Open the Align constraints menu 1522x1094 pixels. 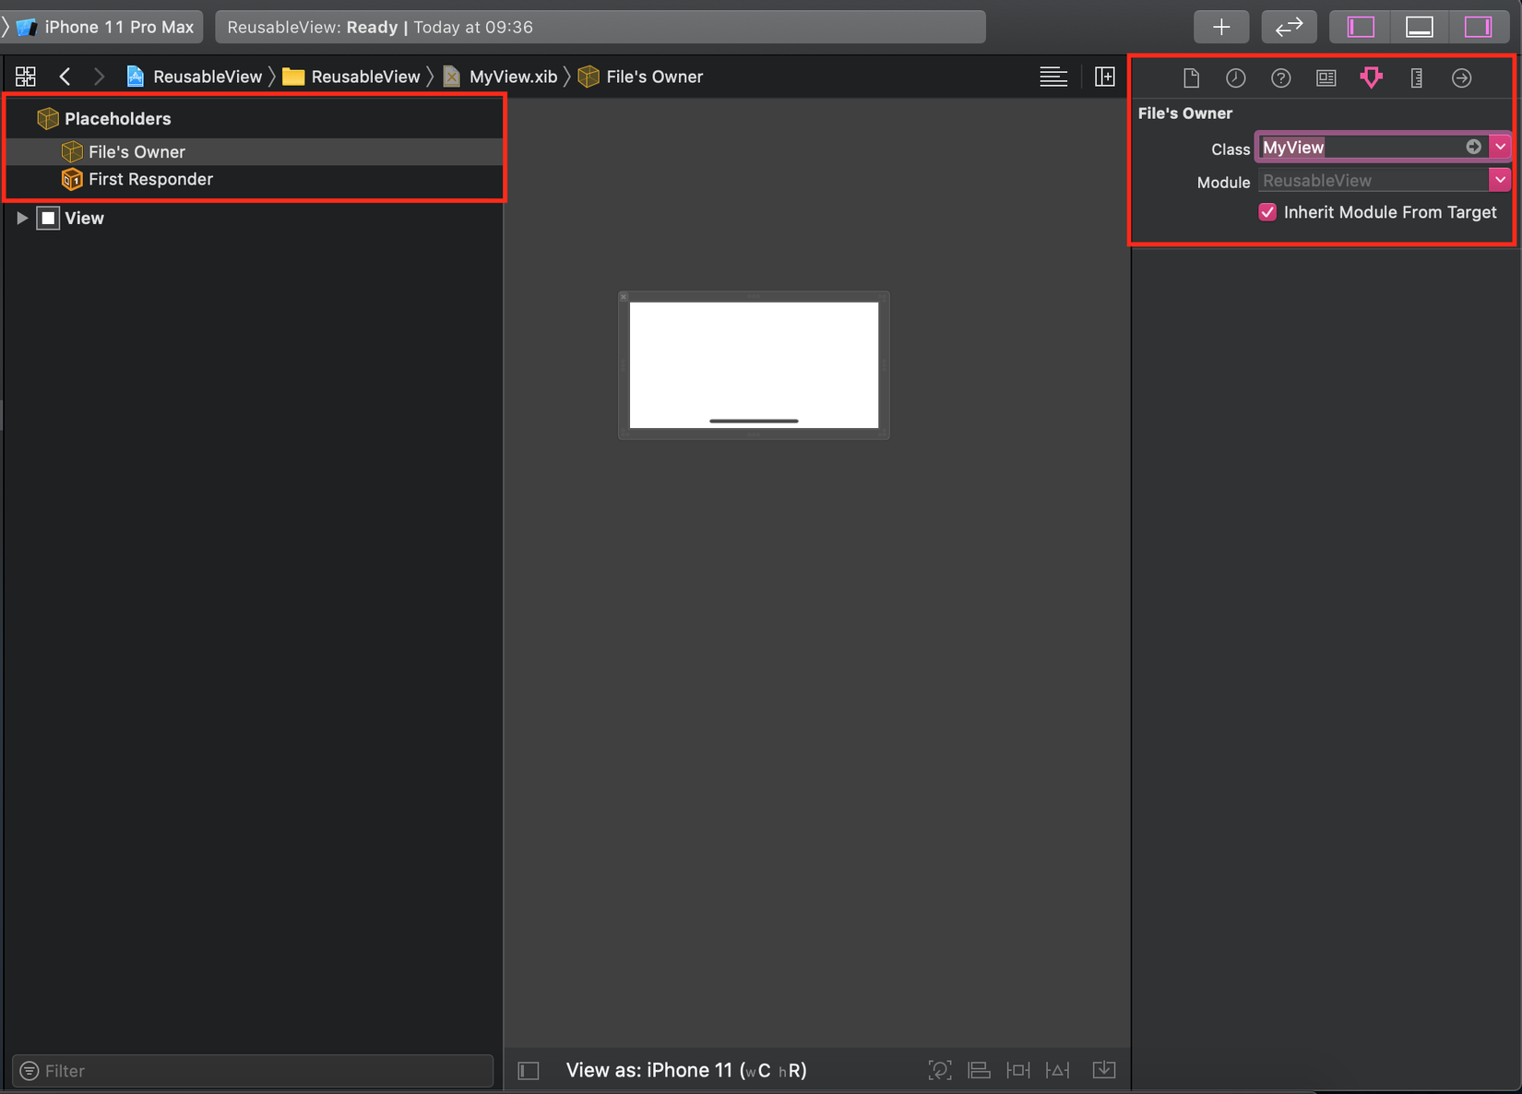tap(979, 1070)
